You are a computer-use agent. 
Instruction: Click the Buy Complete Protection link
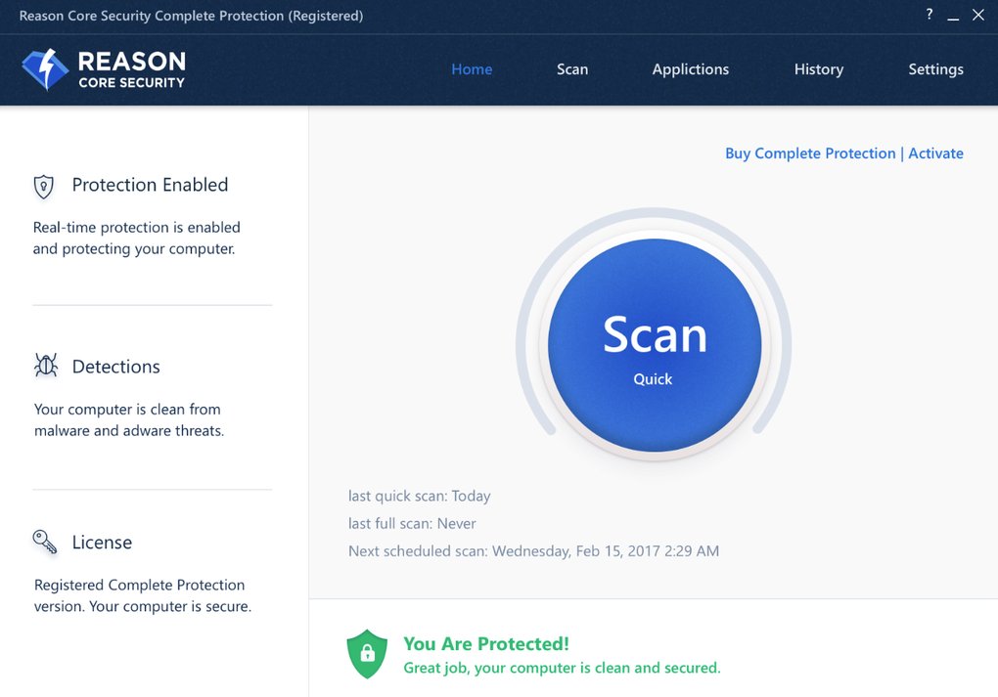tap(810, 153)
